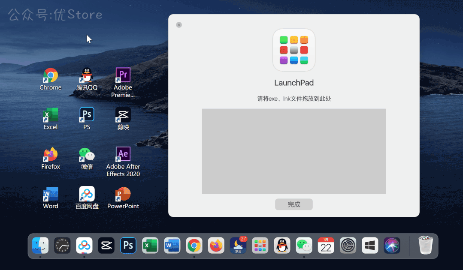The image size is (463, 270).
Task: Open LaunchPad from the dock
Action: click(x=260, y=245)
